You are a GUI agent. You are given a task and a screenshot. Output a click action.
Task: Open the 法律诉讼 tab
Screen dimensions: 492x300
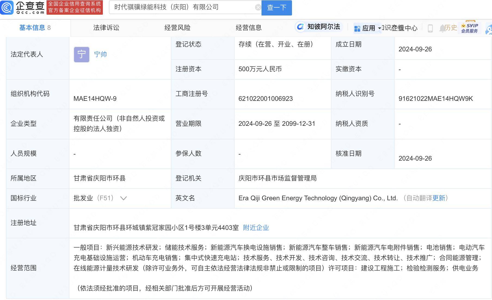(x=106, y=28)
